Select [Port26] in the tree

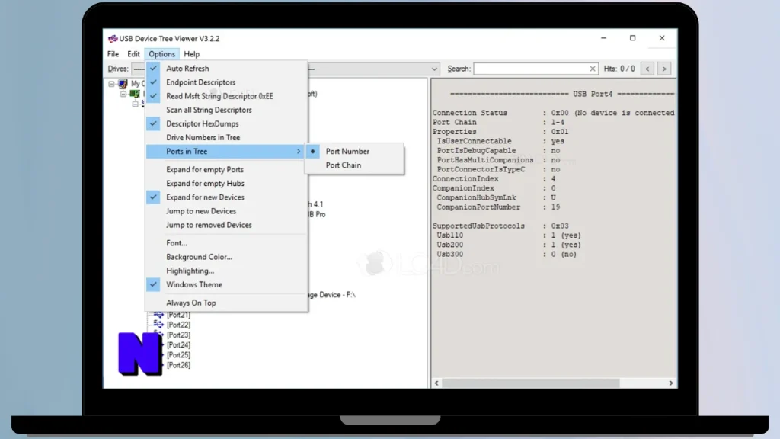point(178,365)
